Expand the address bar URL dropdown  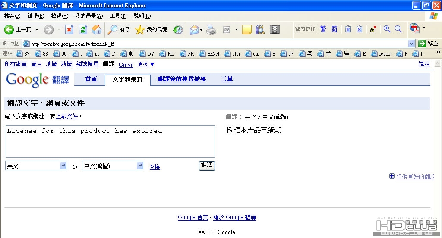coord(411,44)
